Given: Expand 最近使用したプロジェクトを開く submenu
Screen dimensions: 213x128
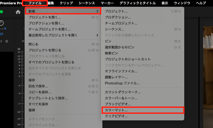Looking at the screenshot, I should 97,35.
